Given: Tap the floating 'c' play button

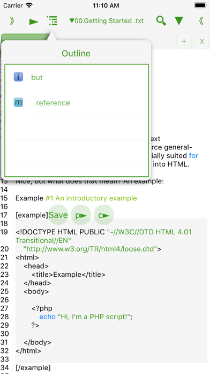Looking at the screenshot, I should (x=104, y=215).
